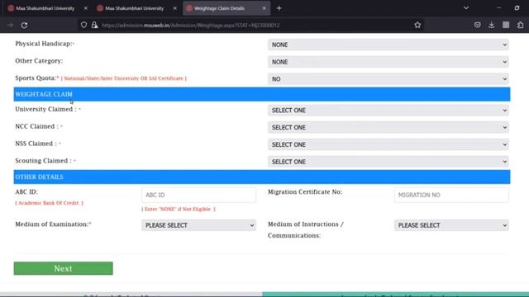The width and height of the screenshot is (529, 297).
Task: Open the downloads arrow icon
Action: (x=492, y=25)
